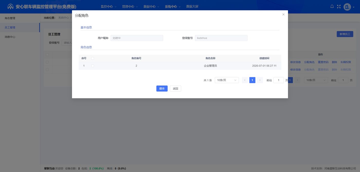This screenshot has width=360, height=172.
Task: Go to next page arrow in dialog
Action: 260,80
